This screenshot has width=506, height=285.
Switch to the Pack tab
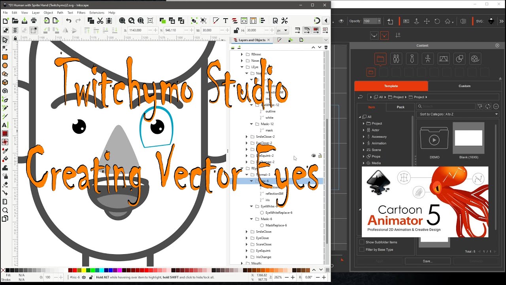(400, 107)
